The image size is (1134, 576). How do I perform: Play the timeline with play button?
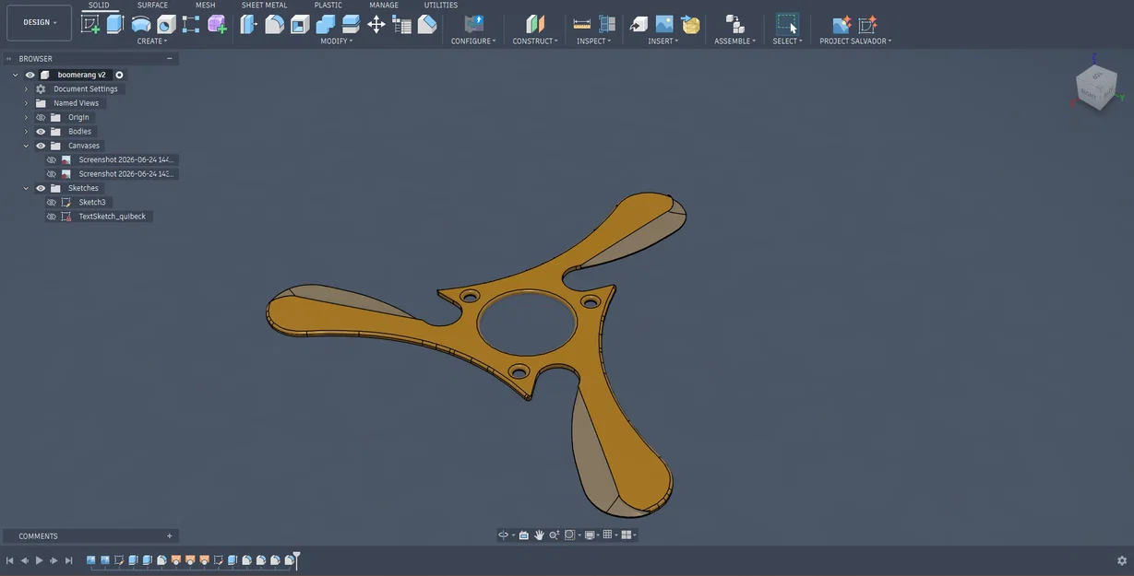[x=39, y=560]
